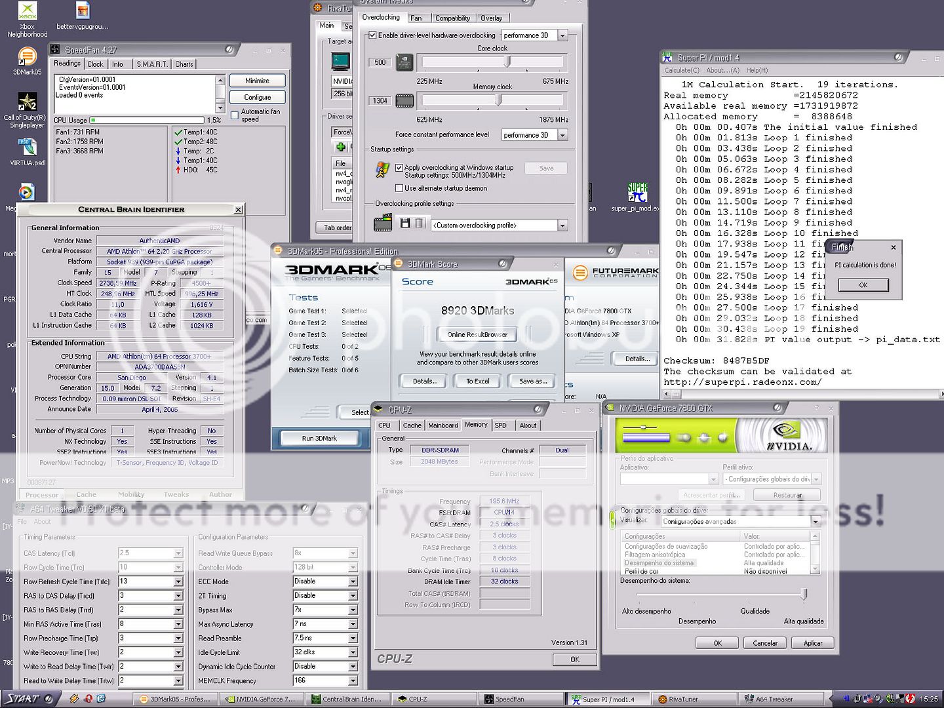The image size is (944, 708).
Task: Click the 3DMark05 taskbar button
Action: click(175, 699)
